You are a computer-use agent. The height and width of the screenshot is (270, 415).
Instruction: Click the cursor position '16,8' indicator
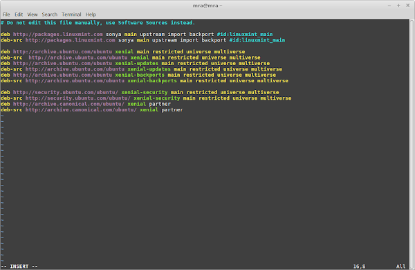(x=359, y=267)
